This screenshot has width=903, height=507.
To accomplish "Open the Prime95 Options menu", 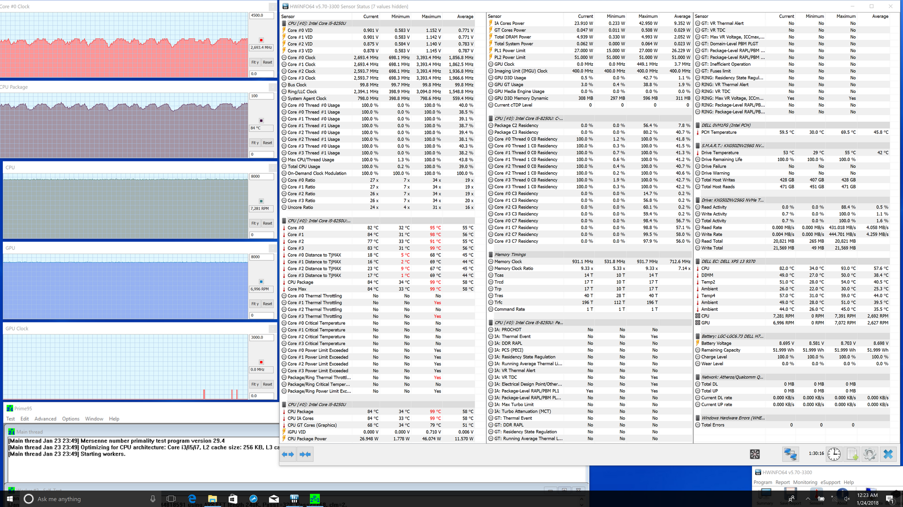I will click(71, 419).
